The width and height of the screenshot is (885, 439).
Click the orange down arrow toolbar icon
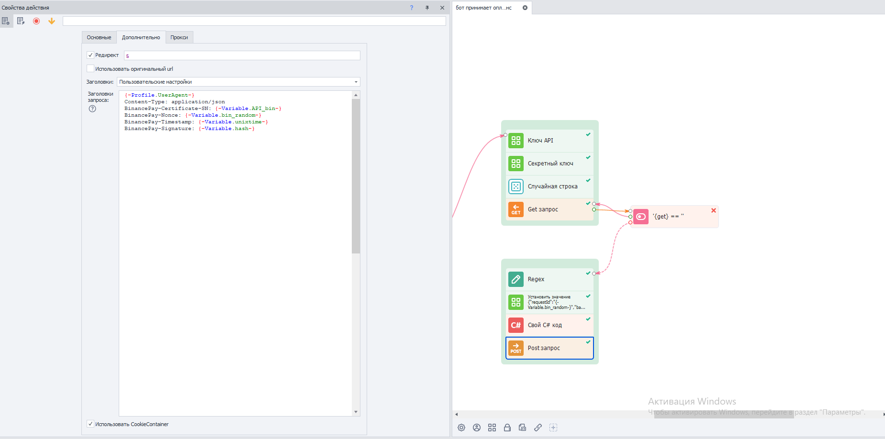coord(52,21)
